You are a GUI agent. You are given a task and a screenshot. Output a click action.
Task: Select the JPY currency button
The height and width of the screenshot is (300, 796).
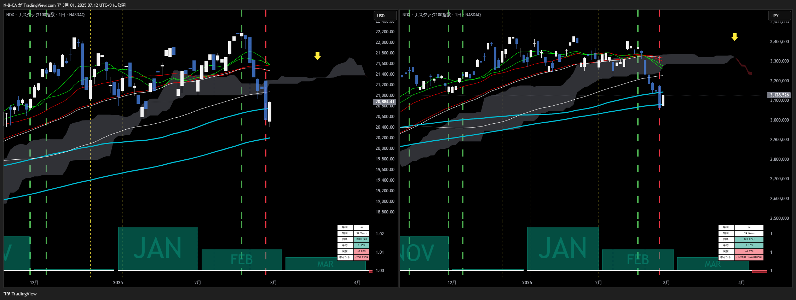pos(779,16)
